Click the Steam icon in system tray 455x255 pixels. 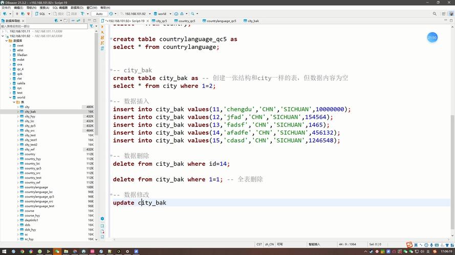coord(371,252)
